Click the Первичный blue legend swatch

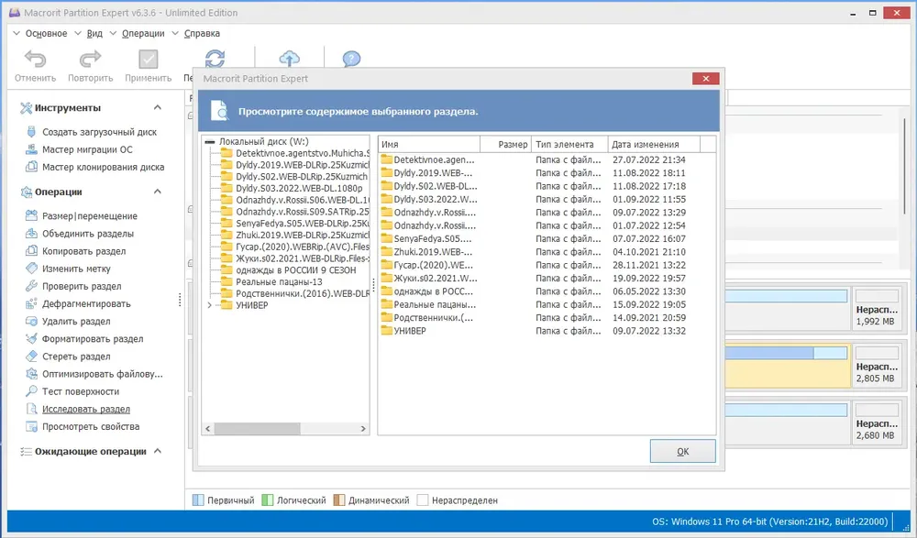[x=198, y=500]
